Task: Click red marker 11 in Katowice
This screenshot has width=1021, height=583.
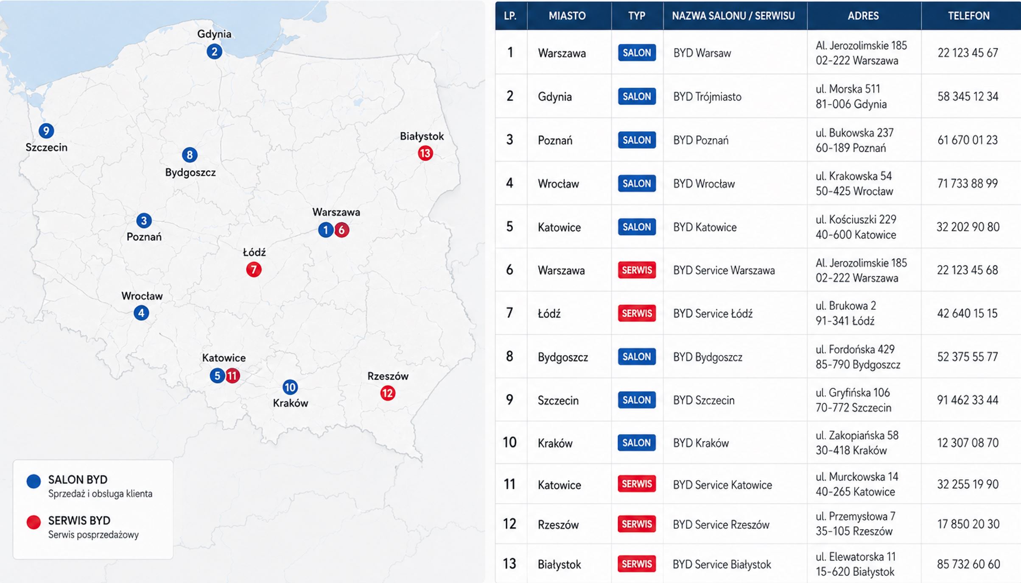Action: (x=232, y=375)
